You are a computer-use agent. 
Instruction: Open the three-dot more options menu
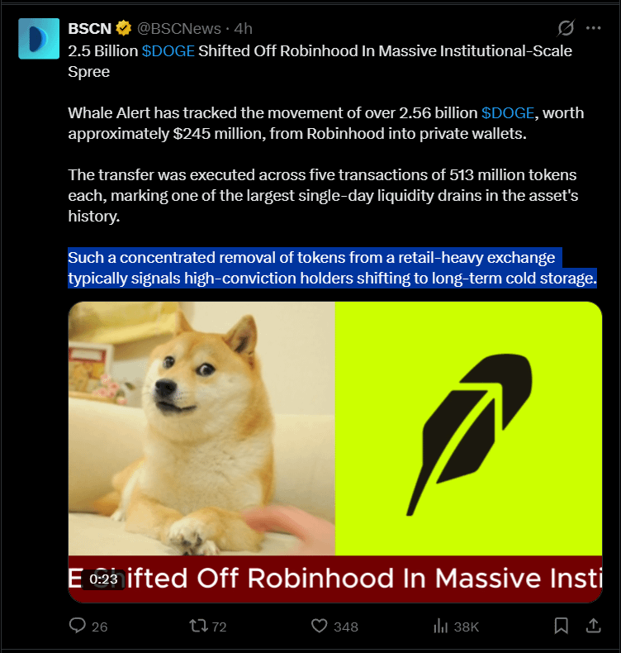tap(593, 28)
